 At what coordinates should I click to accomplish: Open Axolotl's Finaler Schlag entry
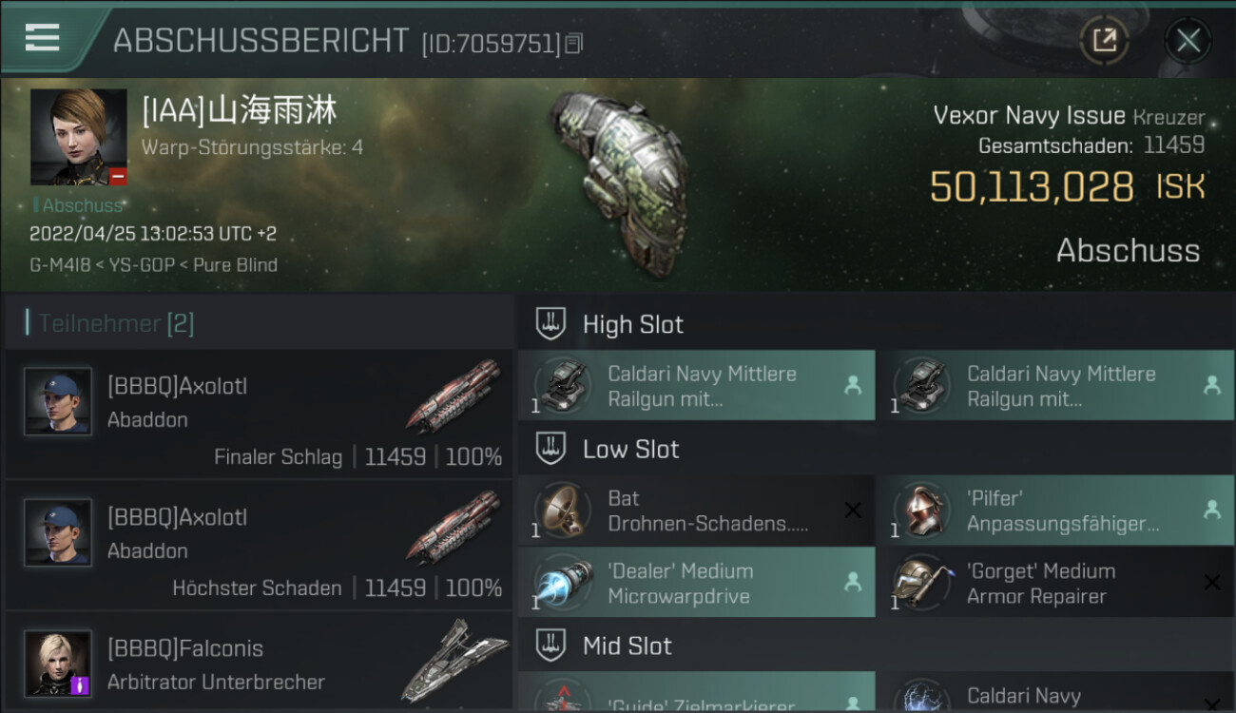[x=259, y=414]
